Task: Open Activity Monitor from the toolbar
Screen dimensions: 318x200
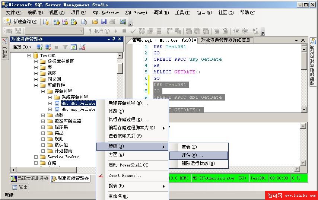Action: 123,22
